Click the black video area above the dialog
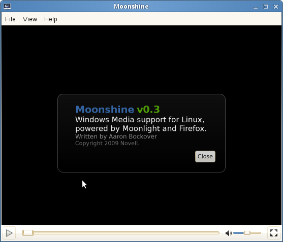 click(x=141, y=59)
